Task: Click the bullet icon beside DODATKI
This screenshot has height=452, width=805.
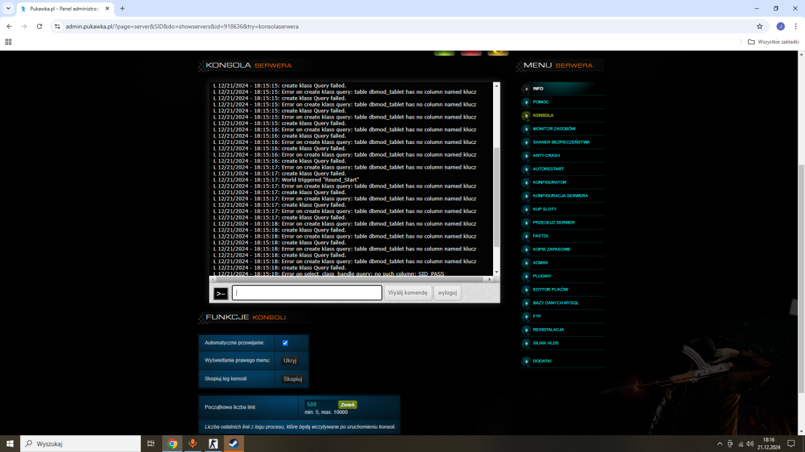Action: pos(526,361)
